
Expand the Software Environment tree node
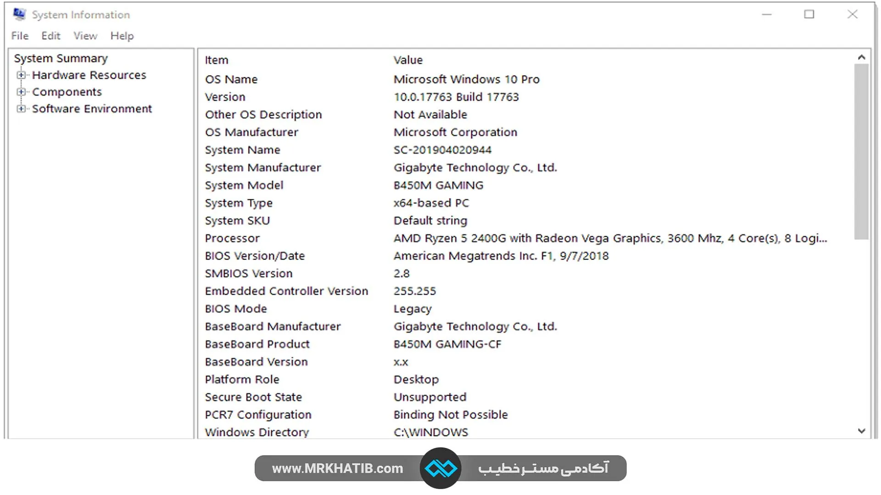21,109
